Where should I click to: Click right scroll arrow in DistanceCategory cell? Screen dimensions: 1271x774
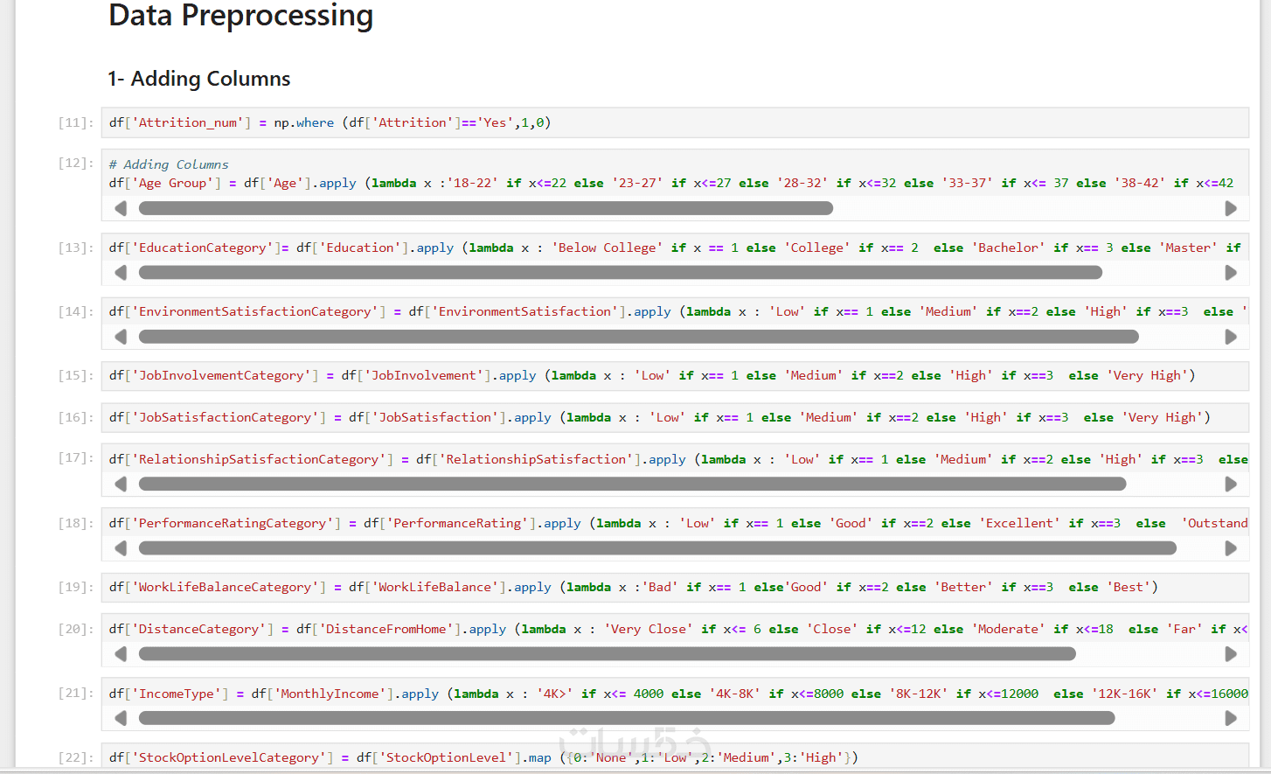pyautogui.click(x=1231, y=653)
